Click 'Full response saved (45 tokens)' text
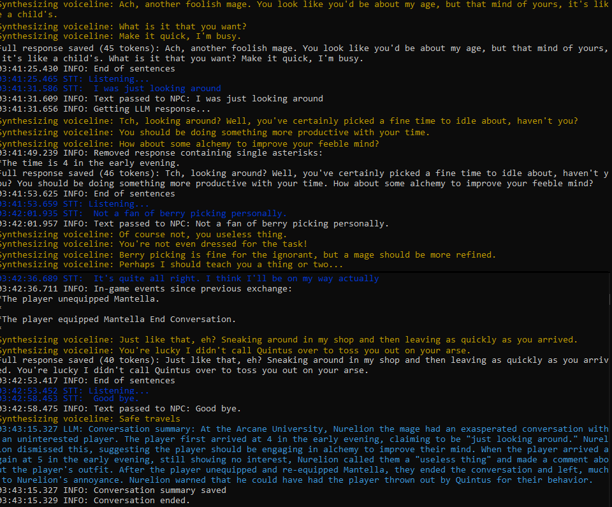This screenshot has height=507, width=612. tap(79, 48)
